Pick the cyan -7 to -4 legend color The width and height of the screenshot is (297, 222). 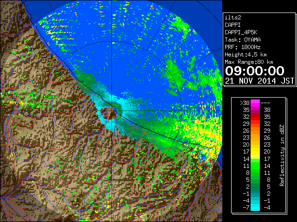[255, 208]
